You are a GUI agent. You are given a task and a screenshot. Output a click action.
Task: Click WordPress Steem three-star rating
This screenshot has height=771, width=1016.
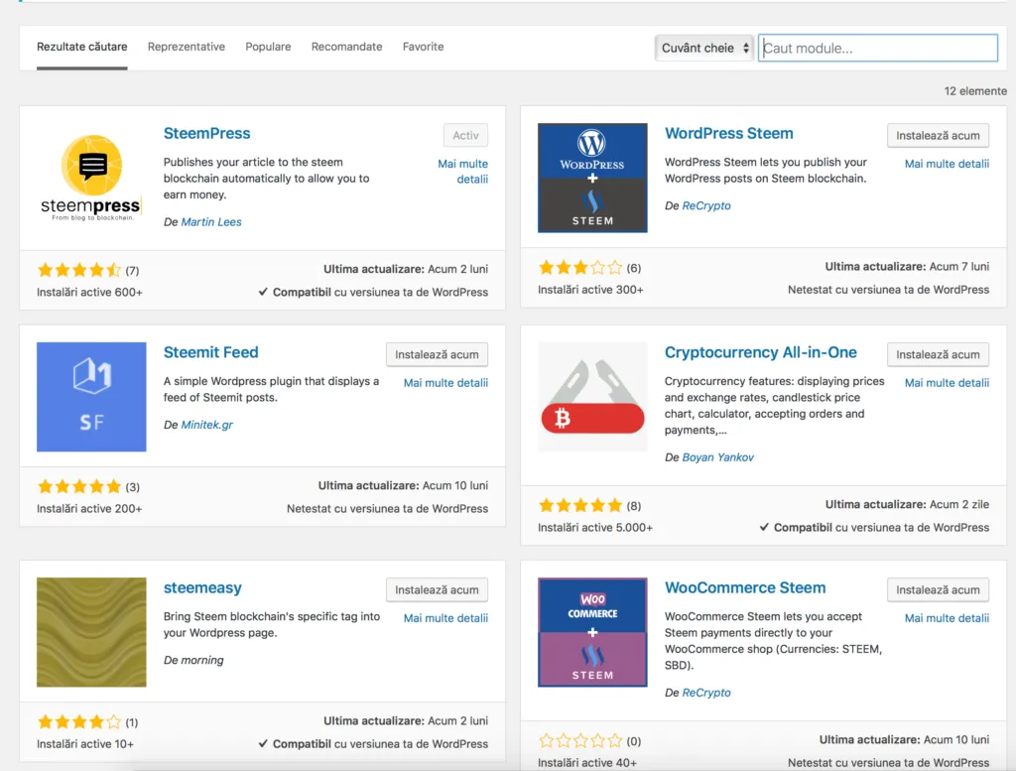[x=579, y=267]
